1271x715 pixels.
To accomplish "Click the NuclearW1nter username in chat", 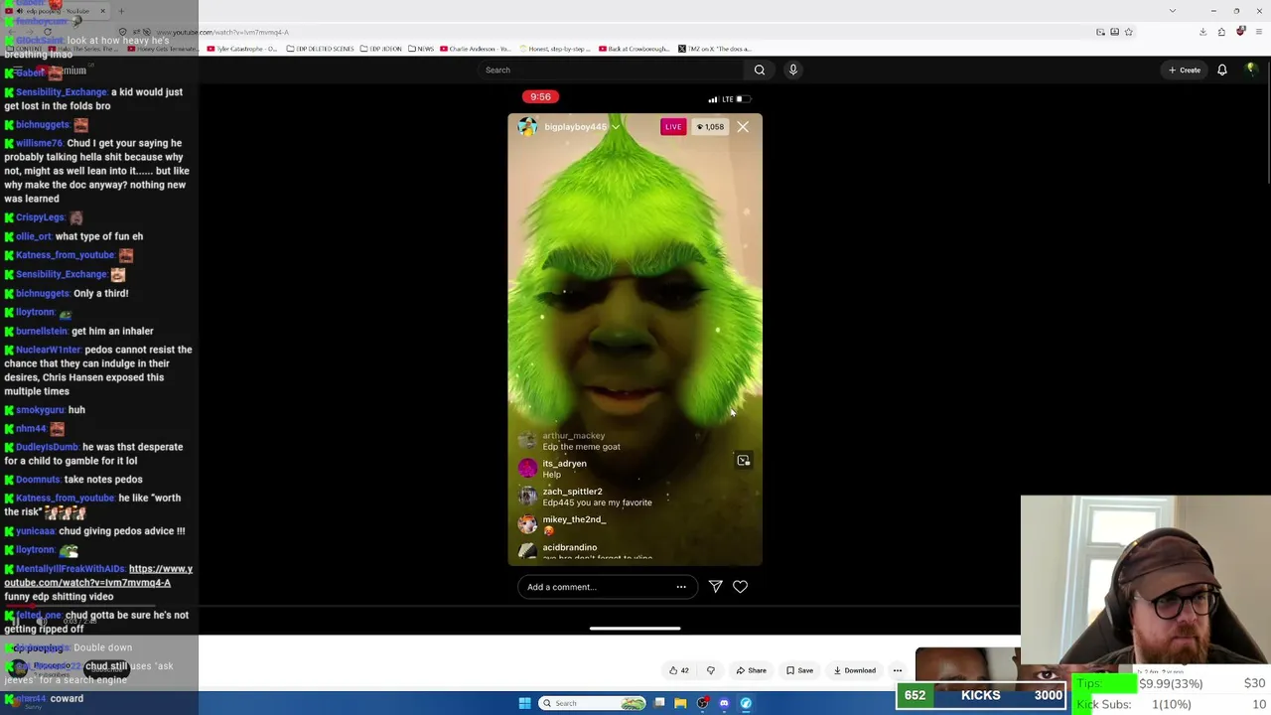I will [x=49, y=350].
